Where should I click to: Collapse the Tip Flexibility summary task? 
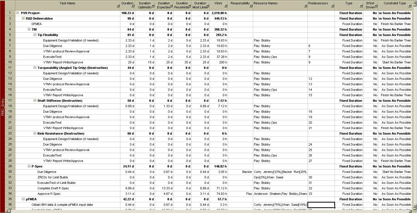(35, 35)
